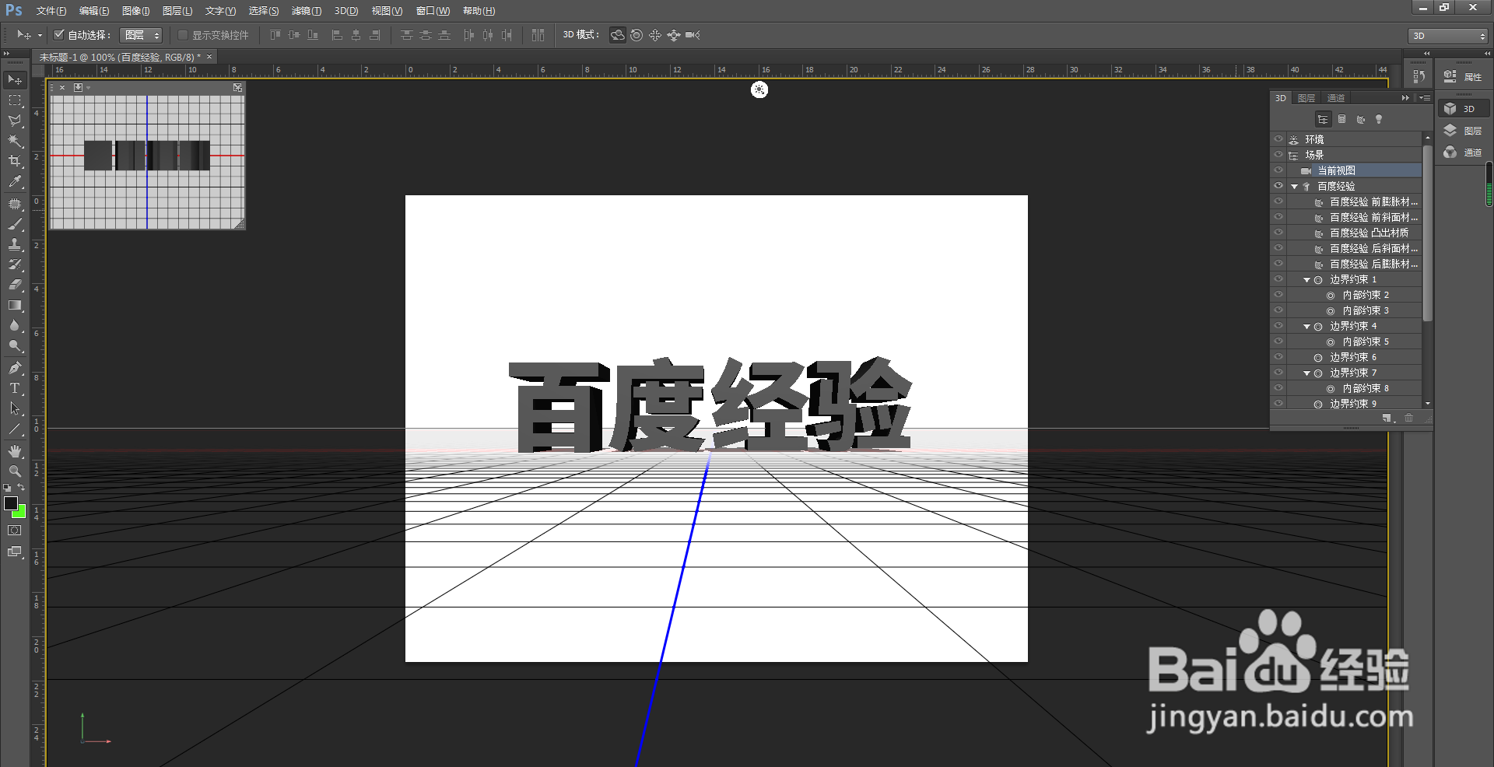Click the 通道 collapsed panel button

click(x=1463, y=152)
